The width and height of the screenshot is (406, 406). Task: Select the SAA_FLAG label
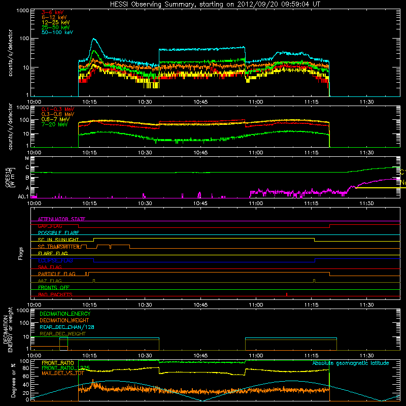50,267
